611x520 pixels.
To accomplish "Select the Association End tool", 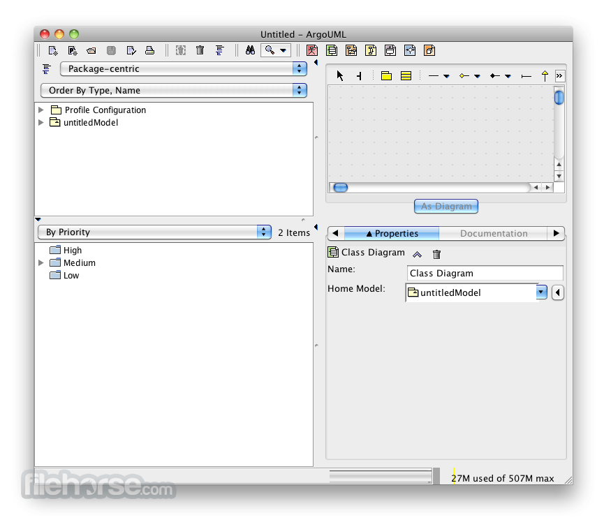I will click(526, 76).
